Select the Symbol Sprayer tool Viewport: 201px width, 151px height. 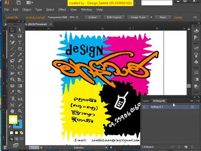[12, 99]
